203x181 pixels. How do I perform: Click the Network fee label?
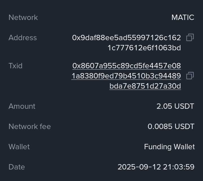(x=30, y=126)
